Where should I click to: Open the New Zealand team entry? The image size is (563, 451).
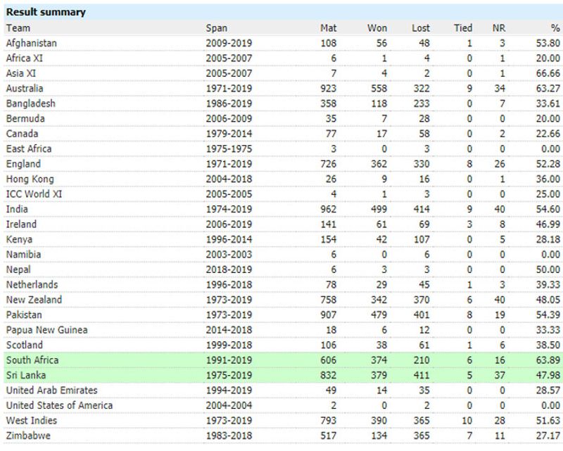tap(33, 300)
